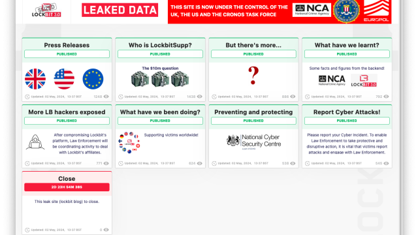This screenshot has height=235, width=418.
Task: Click PUBLISHED badge under What have we learnt?
Action: 347,54
